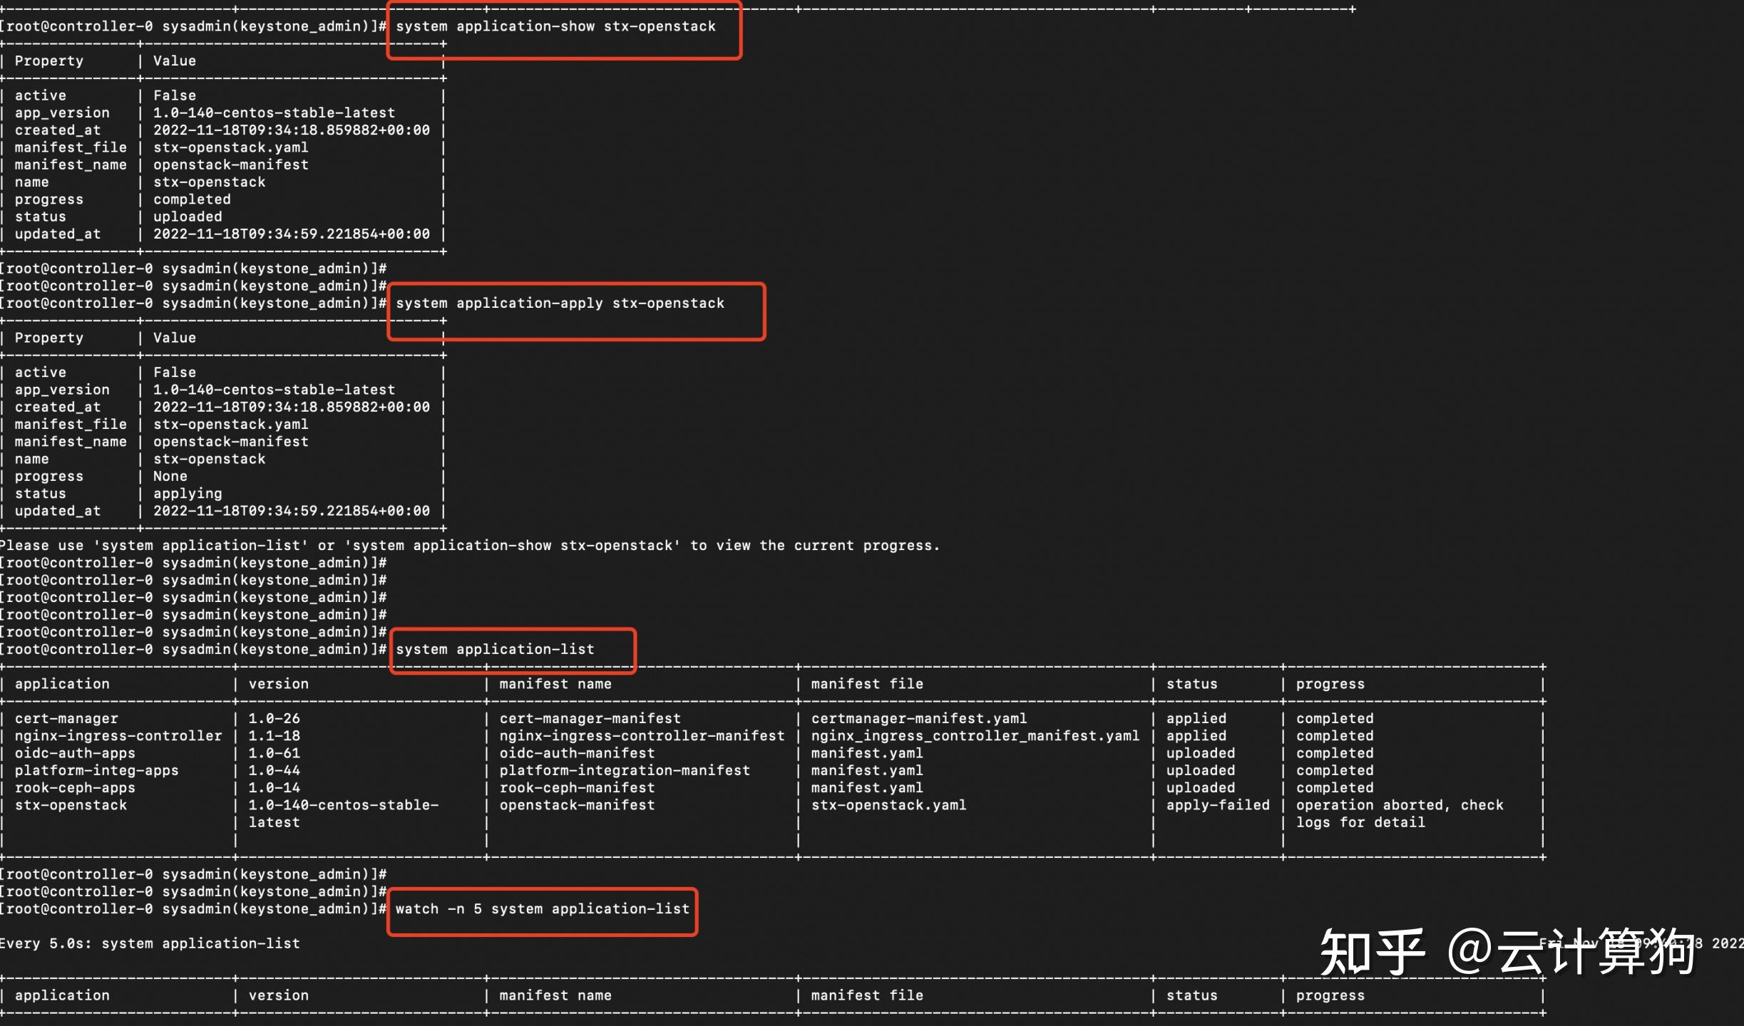This screenshot has height=1026, width=1744.
Task: Click 'stx-openstack.yaml' in the application list table
Action: click(889, 805)
